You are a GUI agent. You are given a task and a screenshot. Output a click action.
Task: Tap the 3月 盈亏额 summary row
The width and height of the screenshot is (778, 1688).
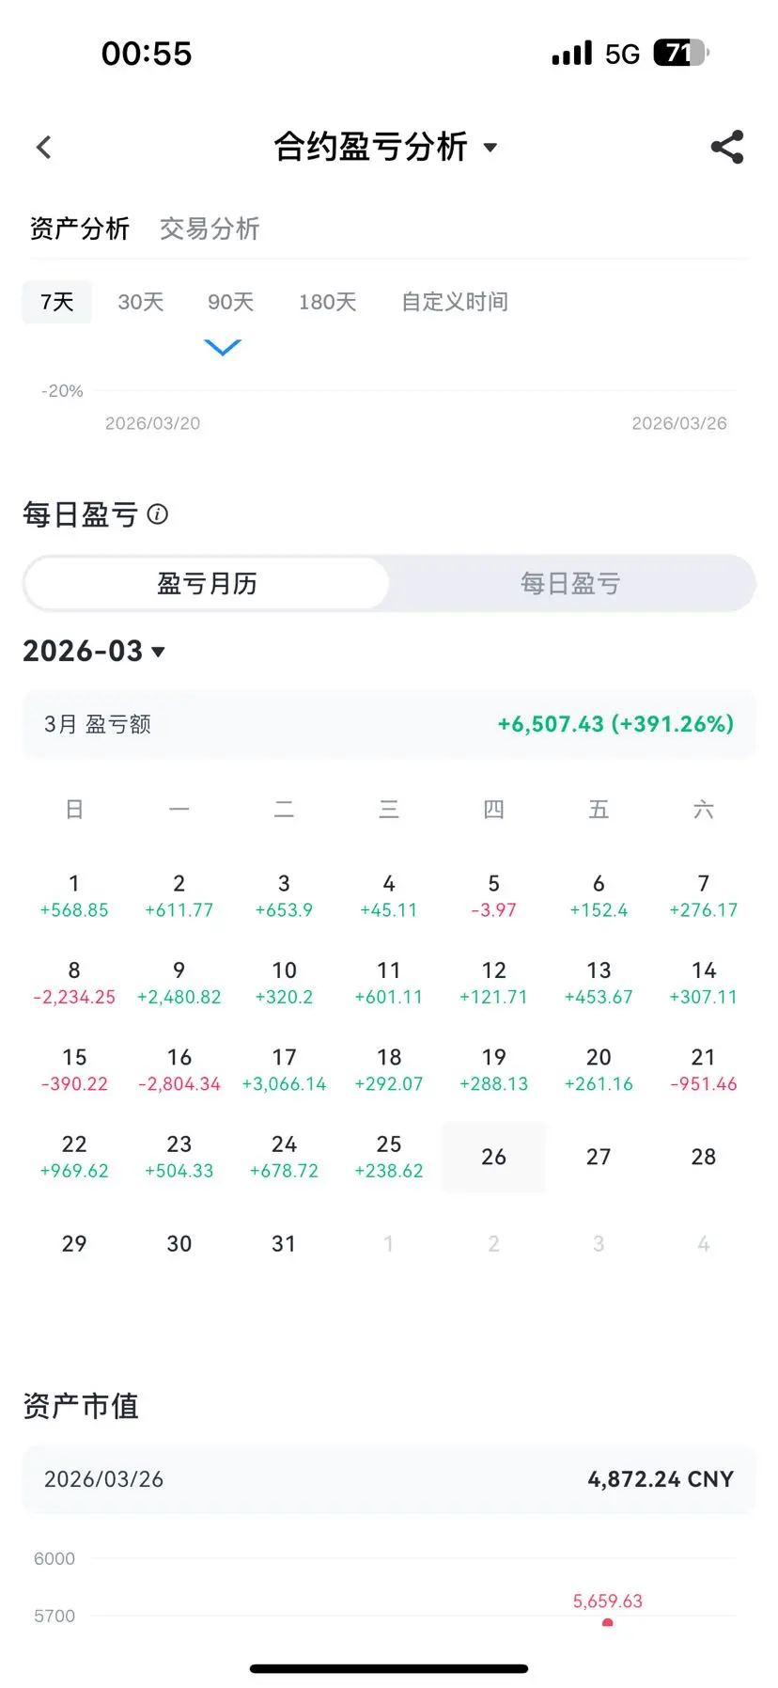pyautogui.click(x=389, y=724)
